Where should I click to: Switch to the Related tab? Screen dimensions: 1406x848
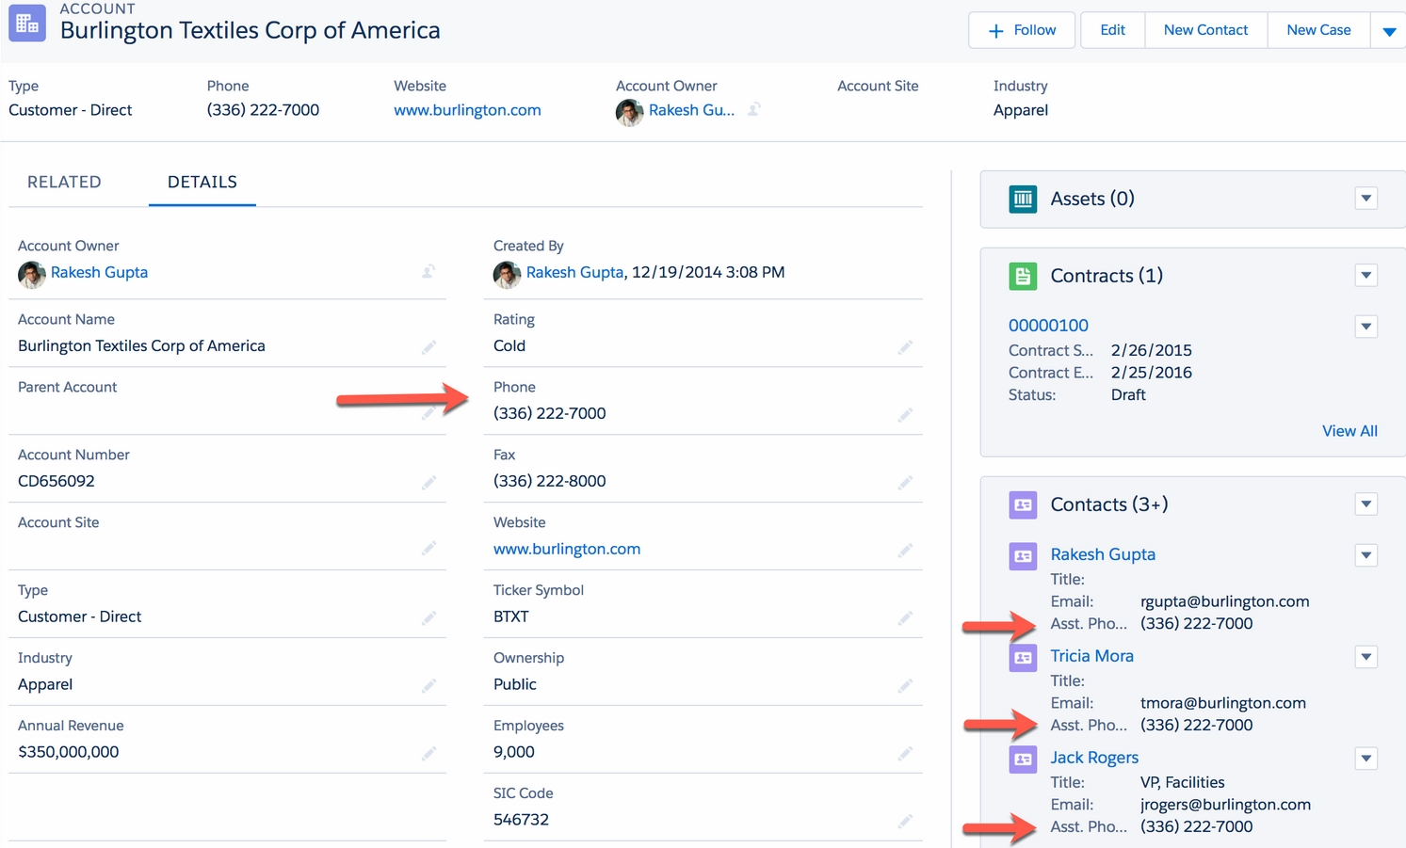(64, 182)
